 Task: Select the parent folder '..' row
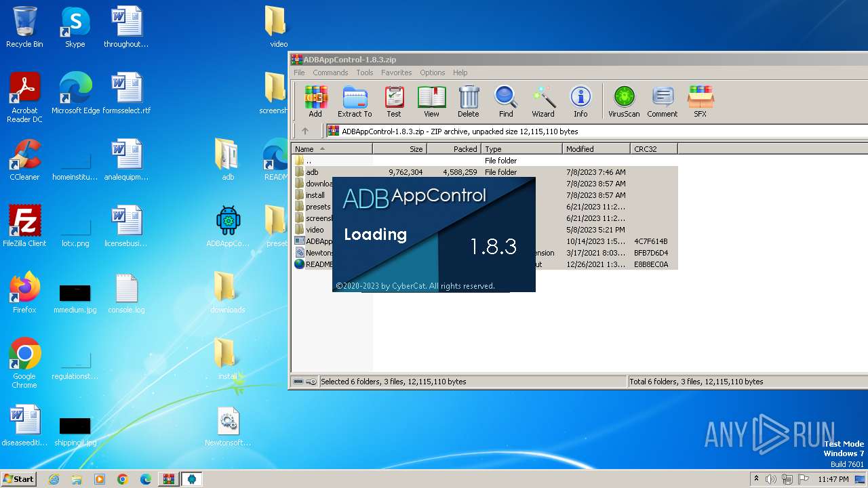[485, 161]
